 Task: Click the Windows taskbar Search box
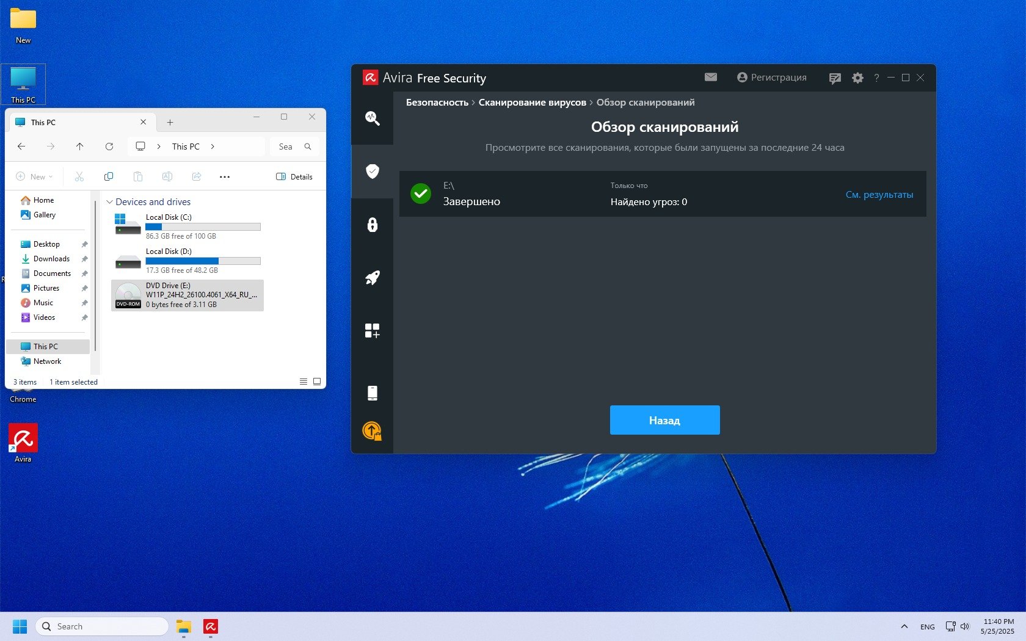[x=102, y=626]
